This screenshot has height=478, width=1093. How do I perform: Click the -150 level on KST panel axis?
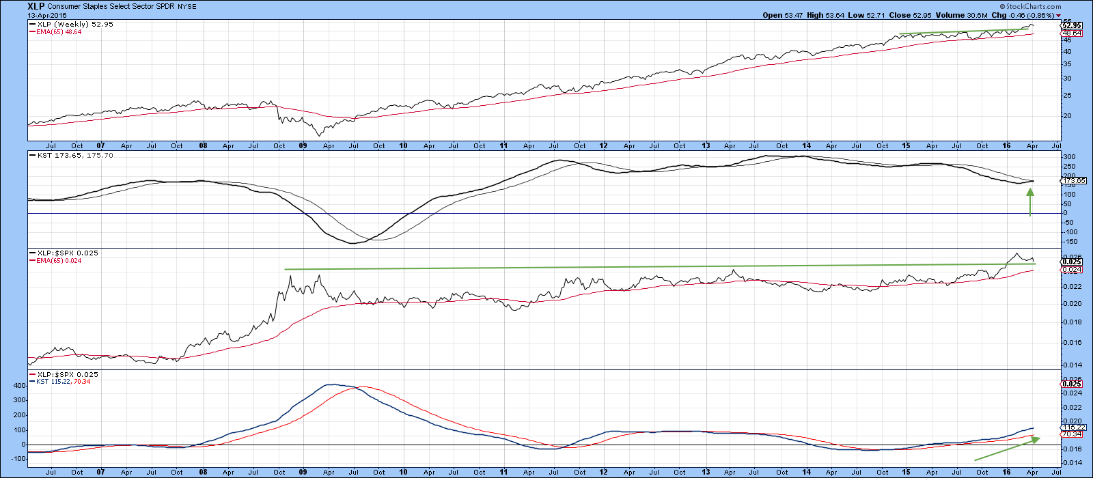[1070, 242]
